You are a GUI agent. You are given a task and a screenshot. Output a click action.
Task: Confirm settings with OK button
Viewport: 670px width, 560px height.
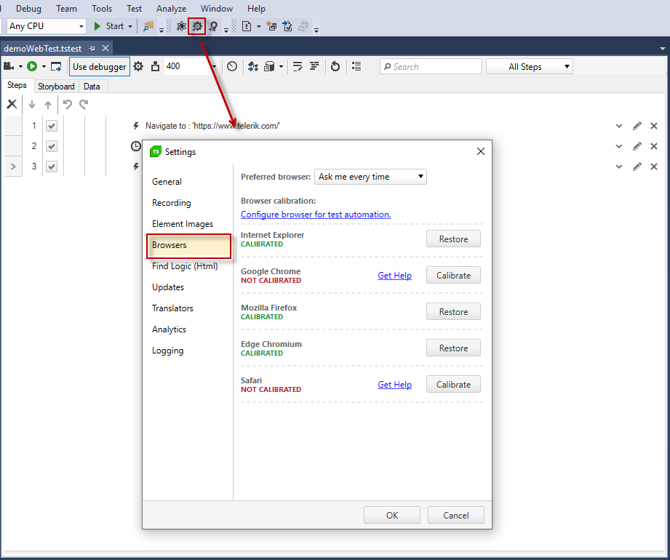pyautogui.click(x=392, y=515)
